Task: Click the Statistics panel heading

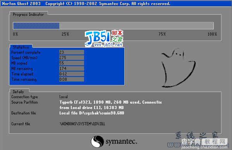Action: click(21, 47)
